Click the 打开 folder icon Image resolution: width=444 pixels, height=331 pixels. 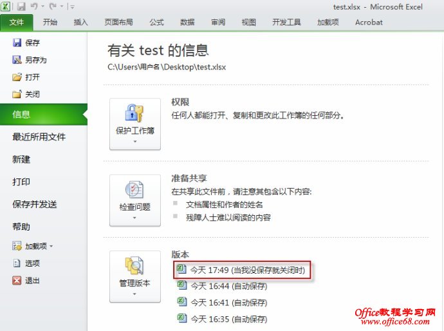coord(17,77)
